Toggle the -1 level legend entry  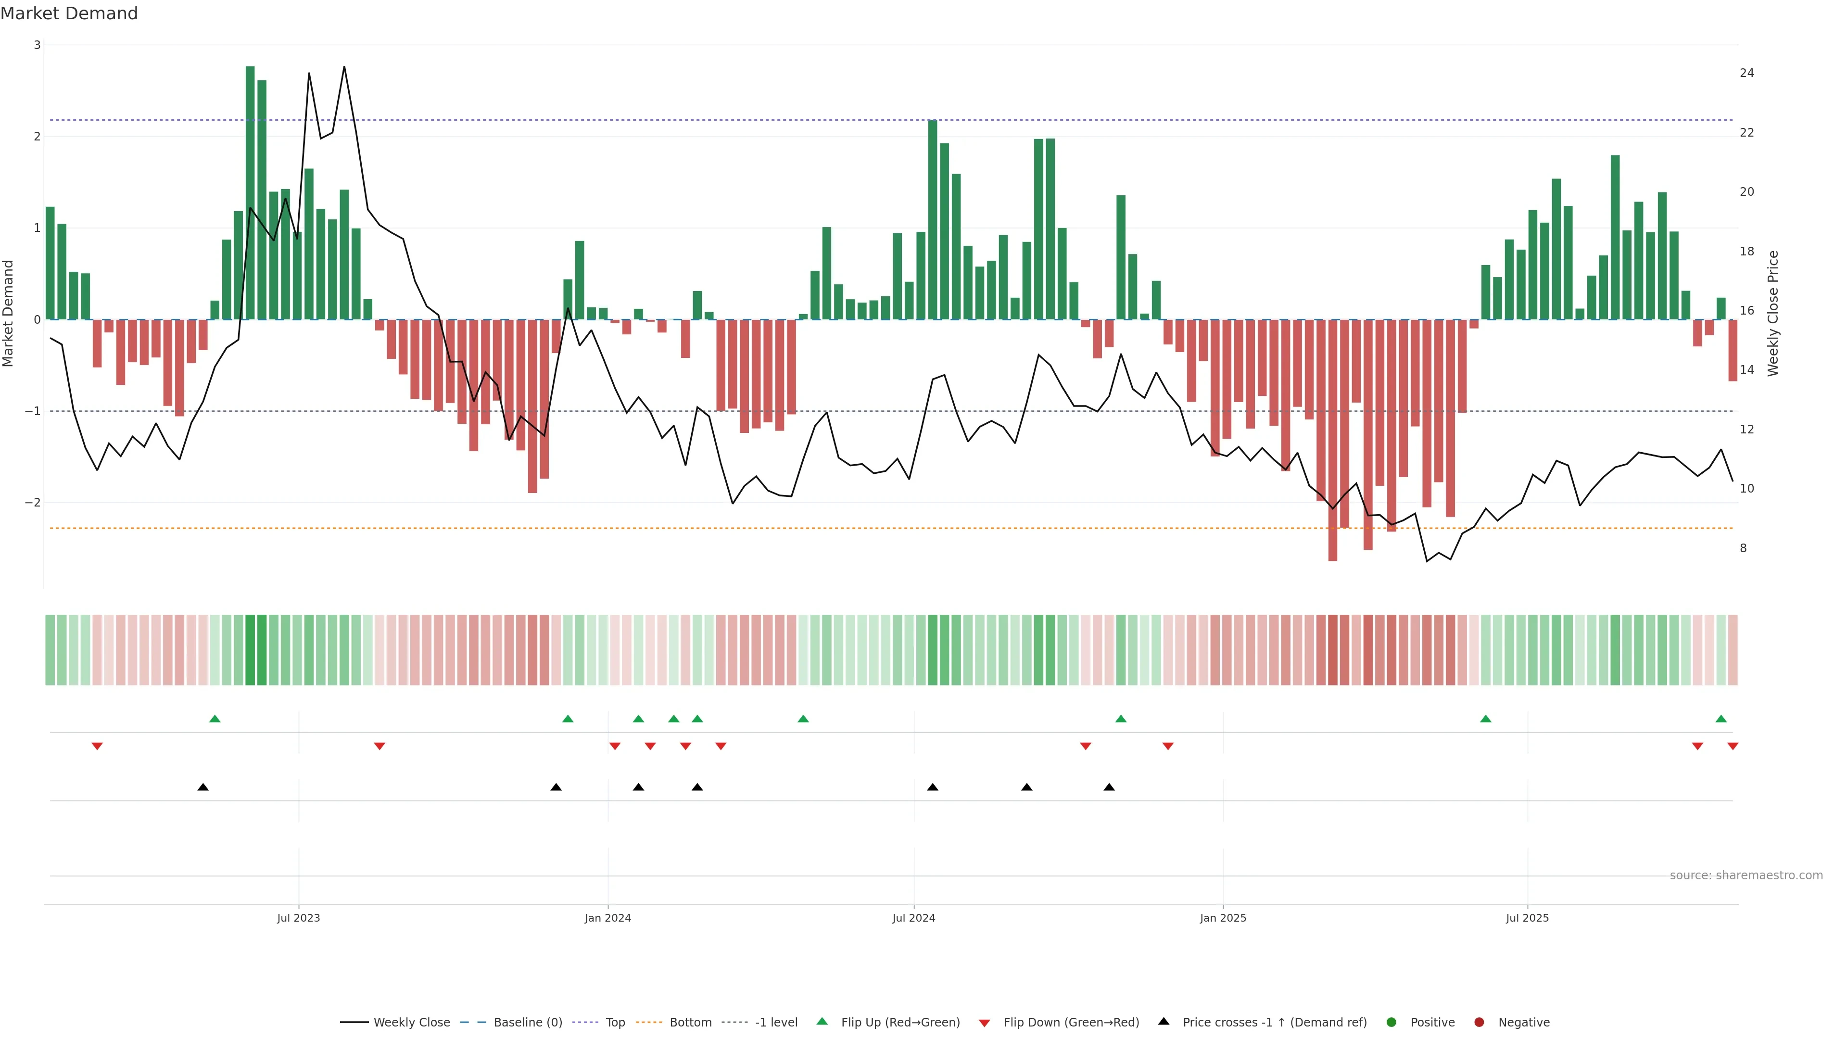[x=776, y=1023]
